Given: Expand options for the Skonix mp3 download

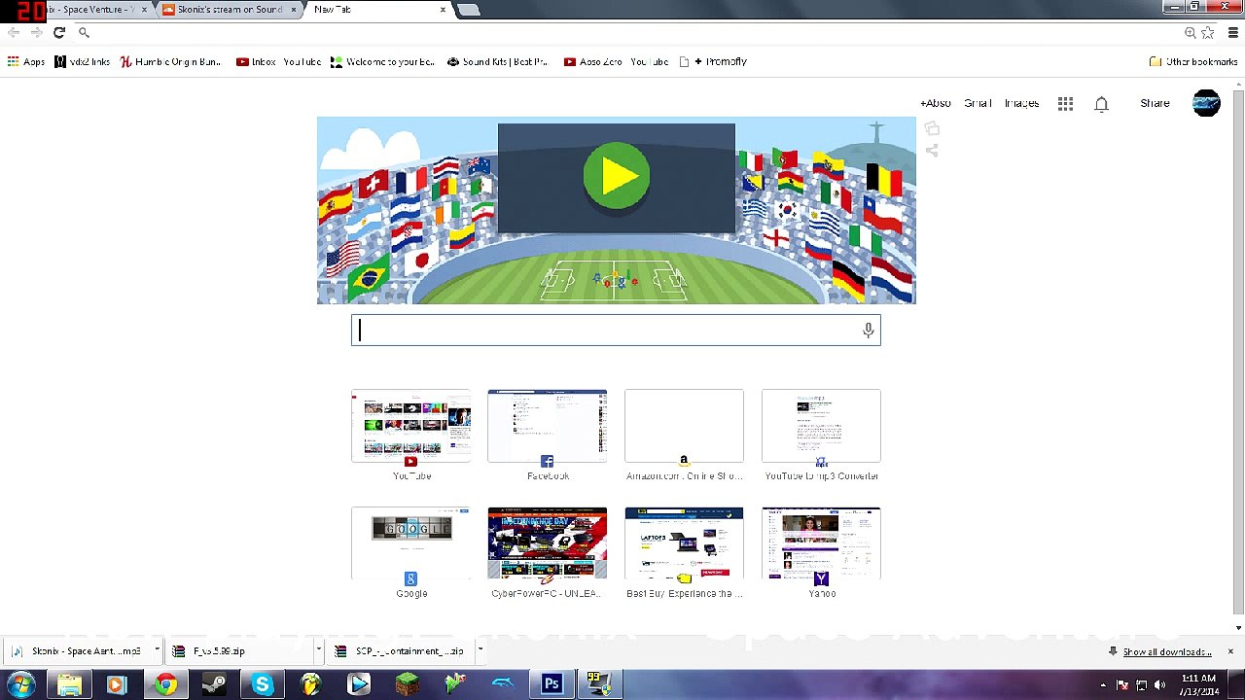Looking at the screenshot, I should click(x=157, y=650).
